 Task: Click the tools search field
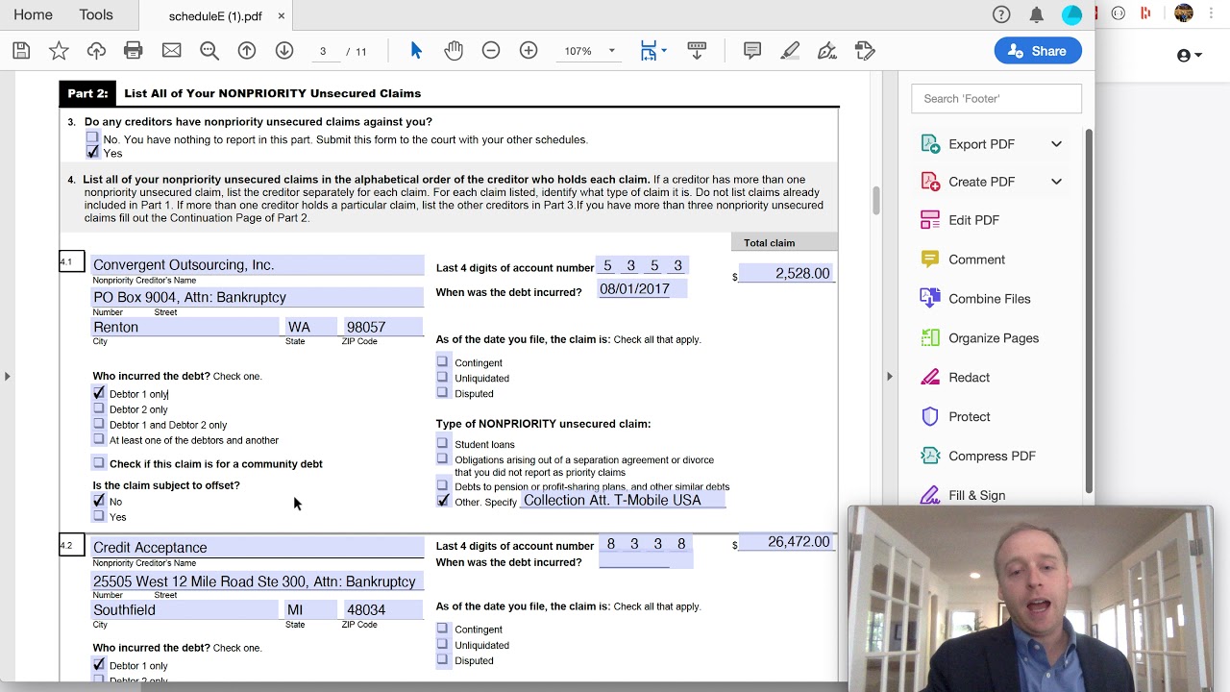click(x=996, y=98)
